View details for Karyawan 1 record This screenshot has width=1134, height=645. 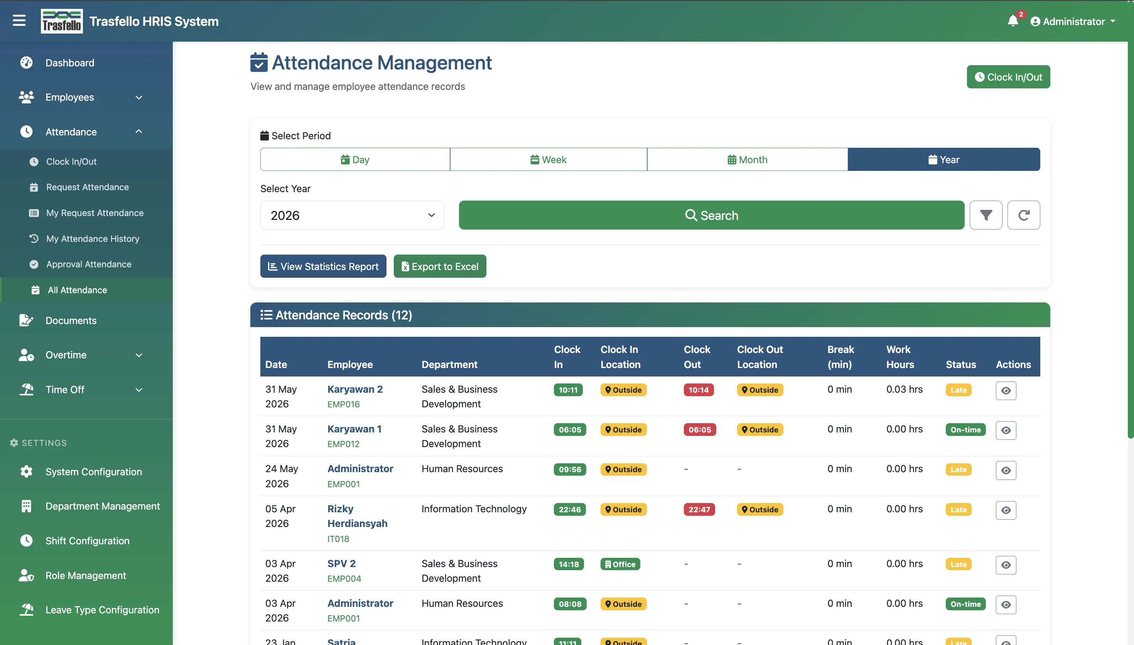point(1006,431)
